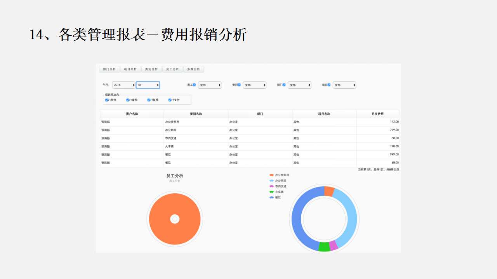497x279 pixels.
Task: Click the 128.00 monthly cost value
Action: click(x=394, y=146)
